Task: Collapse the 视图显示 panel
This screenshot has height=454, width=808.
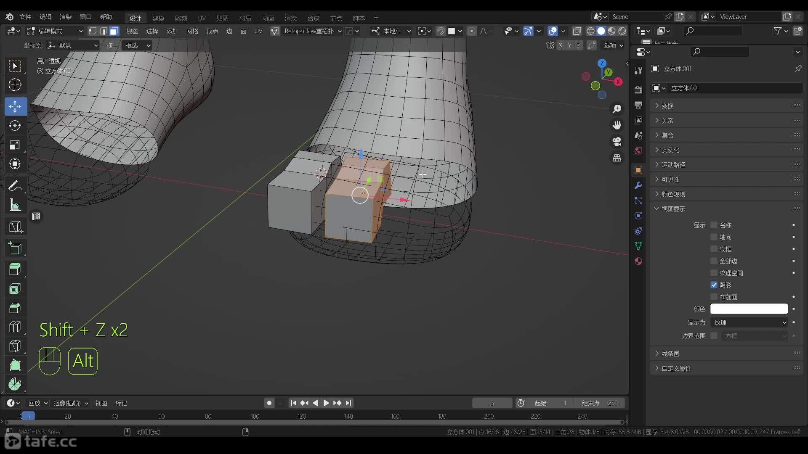Action: tap(726, 209)
